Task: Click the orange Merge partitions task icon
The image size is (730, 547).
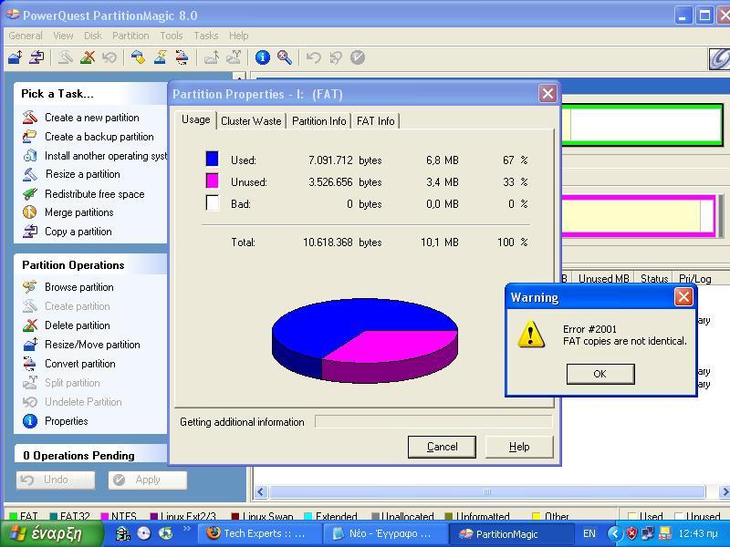Action: [x=30, y=212]
